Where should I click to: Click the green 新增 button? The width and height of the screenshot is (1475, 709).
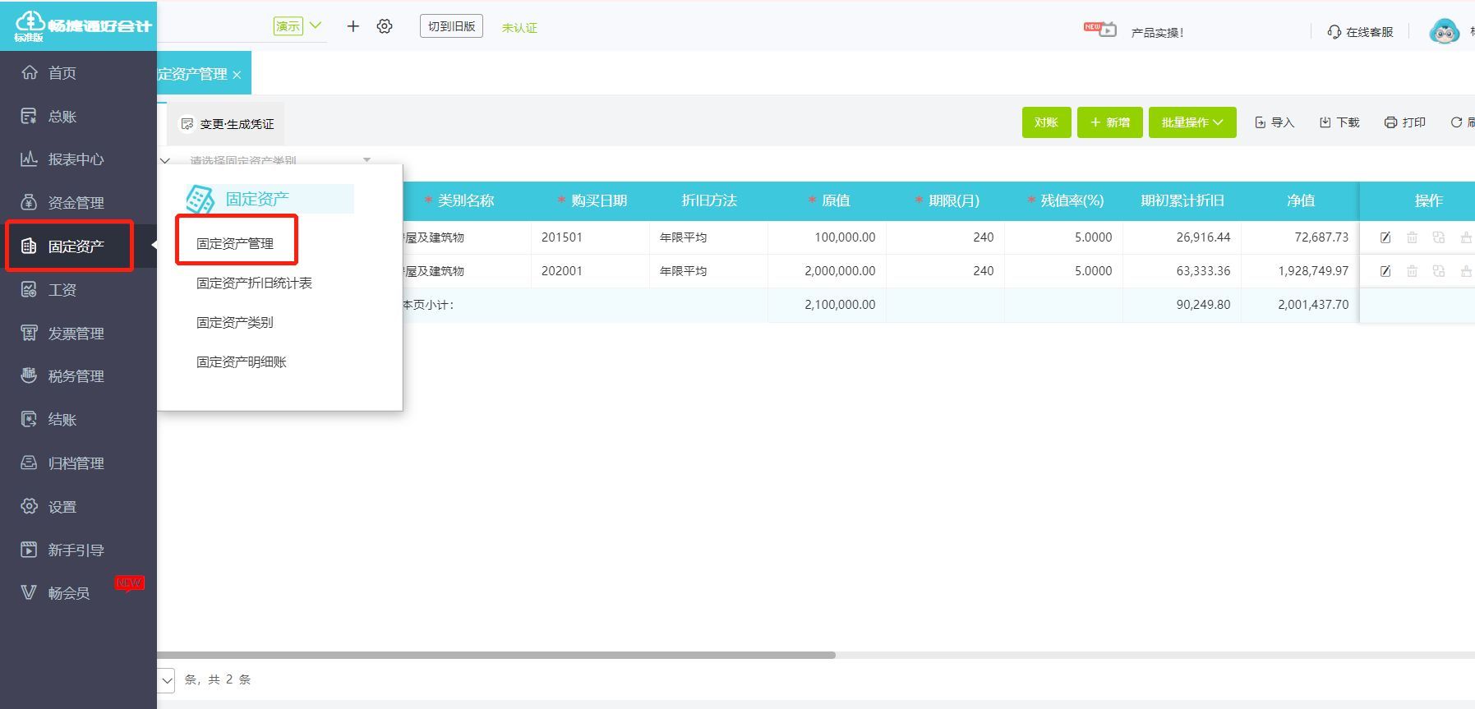pos(1109,122)
